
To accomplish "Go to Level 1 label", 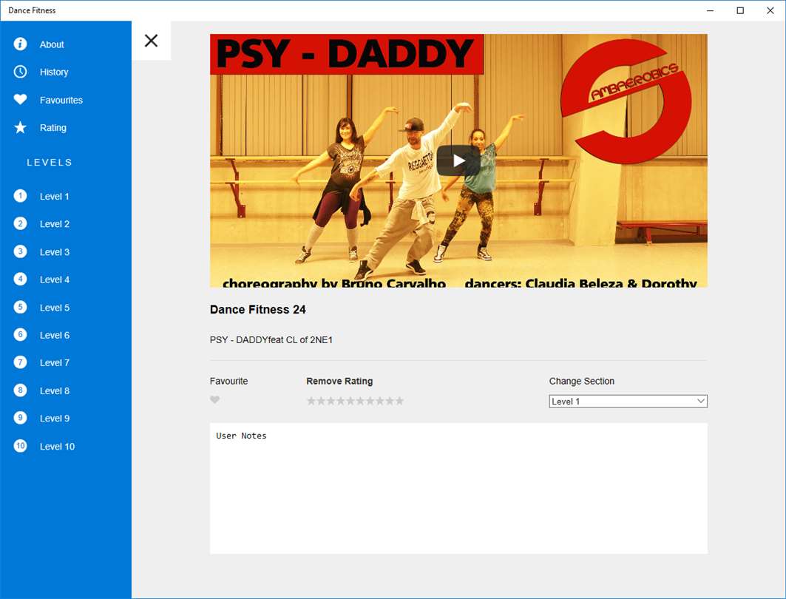I will click(x=54, y=197).
